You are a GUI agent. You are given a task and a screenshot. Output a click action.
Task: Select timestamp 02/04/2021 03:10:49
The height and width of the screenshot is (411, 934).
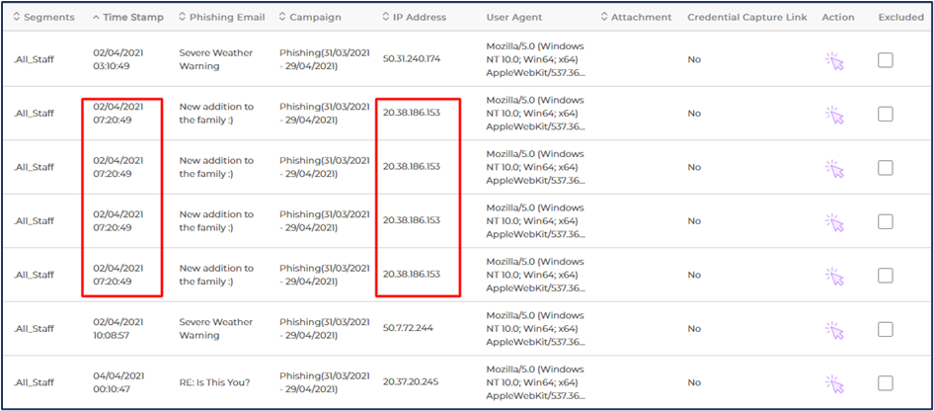(117, 59)
